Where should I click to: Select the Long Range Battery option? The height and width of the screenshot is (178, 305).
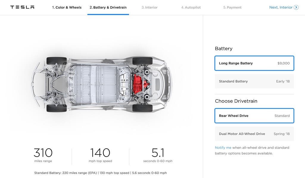point(254,63)
